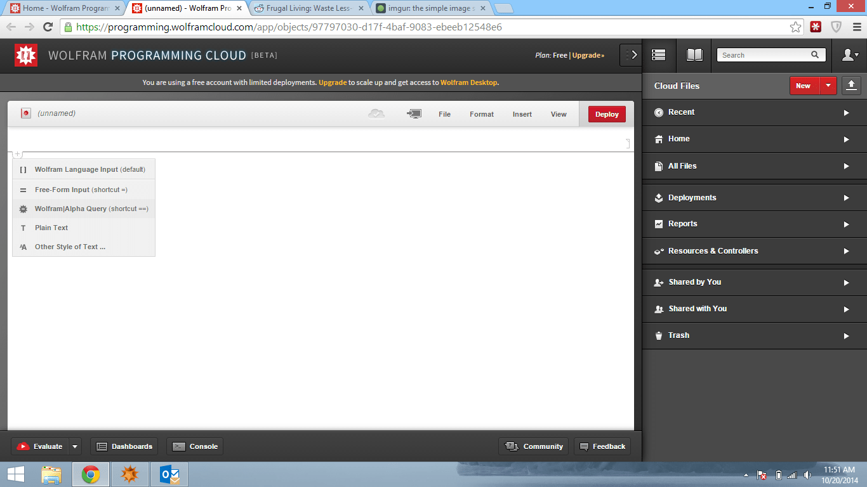Open the documentation book icon
The image size is (867, 487).
[694, 55]
